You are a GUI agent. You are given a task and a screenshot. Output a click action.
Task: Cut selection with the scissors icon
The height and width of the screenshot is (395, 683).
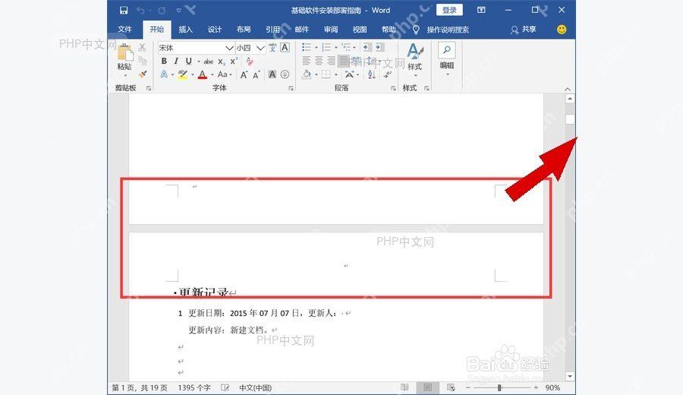point(142,48)
